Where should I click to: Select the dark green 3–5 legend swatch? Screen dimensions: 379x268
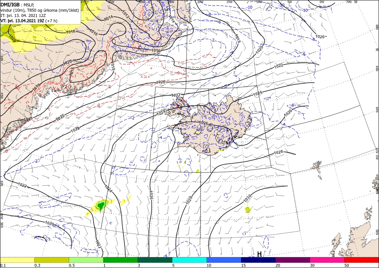point(155,260)
